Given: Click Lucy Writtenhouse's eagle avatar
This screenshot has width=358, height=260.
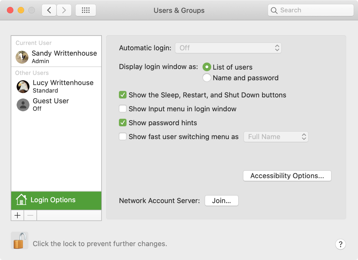Looking at the screenshot, I should [x=23, y=86].
